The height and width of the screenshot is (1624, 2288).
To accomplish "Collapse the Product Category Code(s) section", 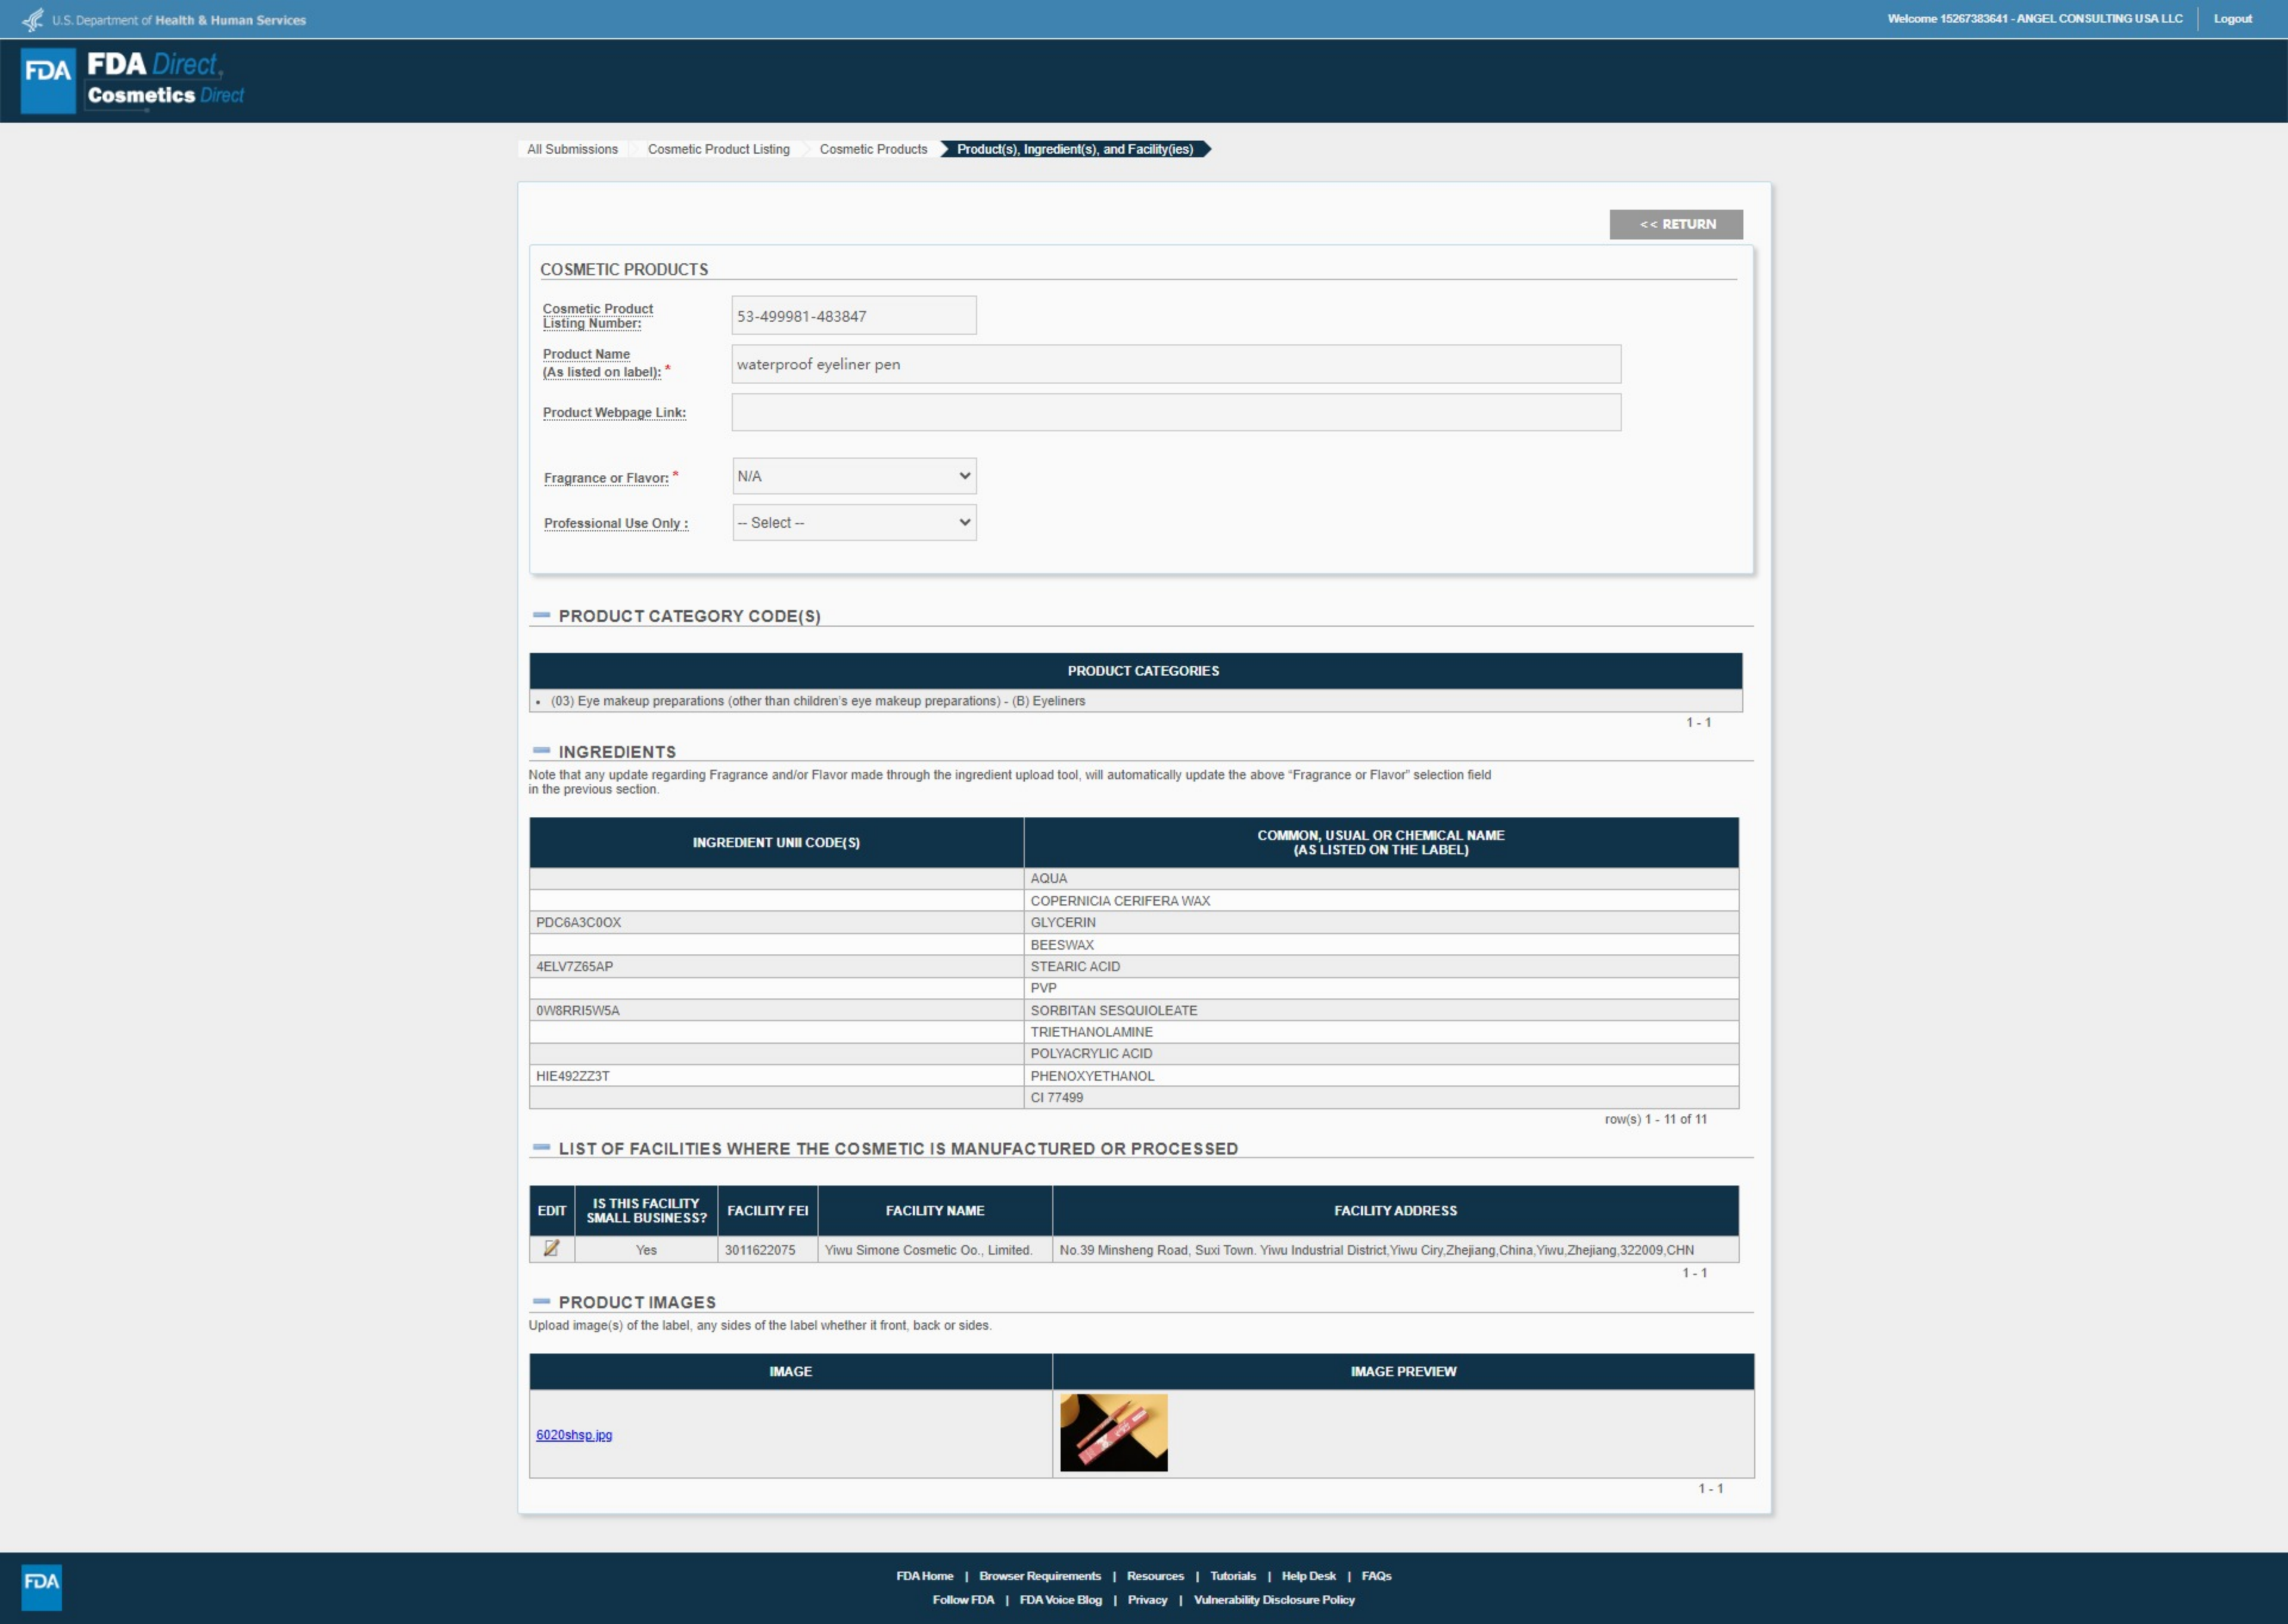I will click(541, 615).
